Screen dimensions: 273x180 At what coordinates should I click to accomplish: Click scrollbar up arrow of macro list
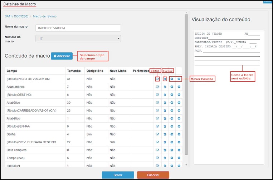pyautogui.click(x=186, y=13)
